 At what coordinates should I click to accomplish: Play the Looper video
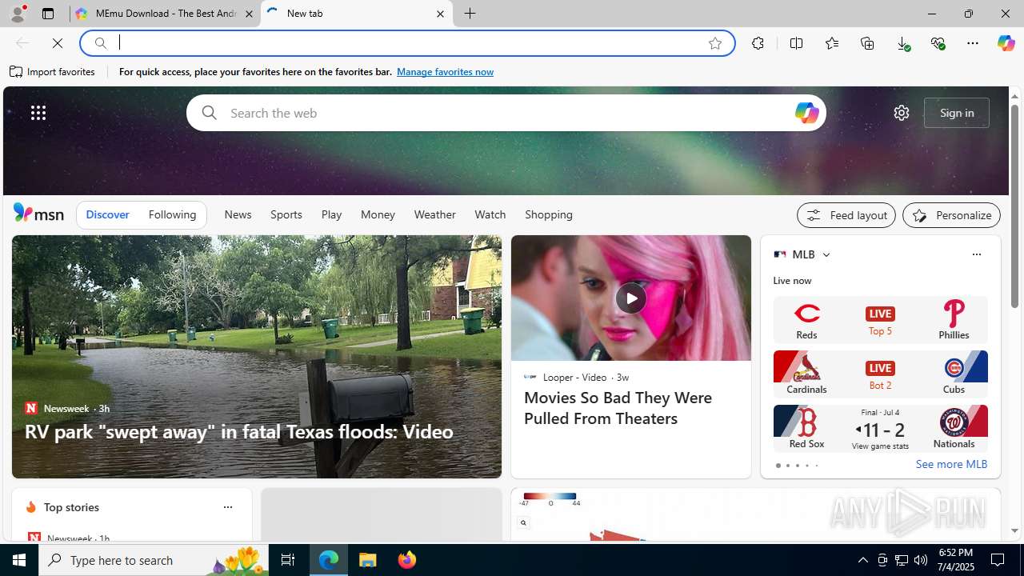tap(630, 298)
